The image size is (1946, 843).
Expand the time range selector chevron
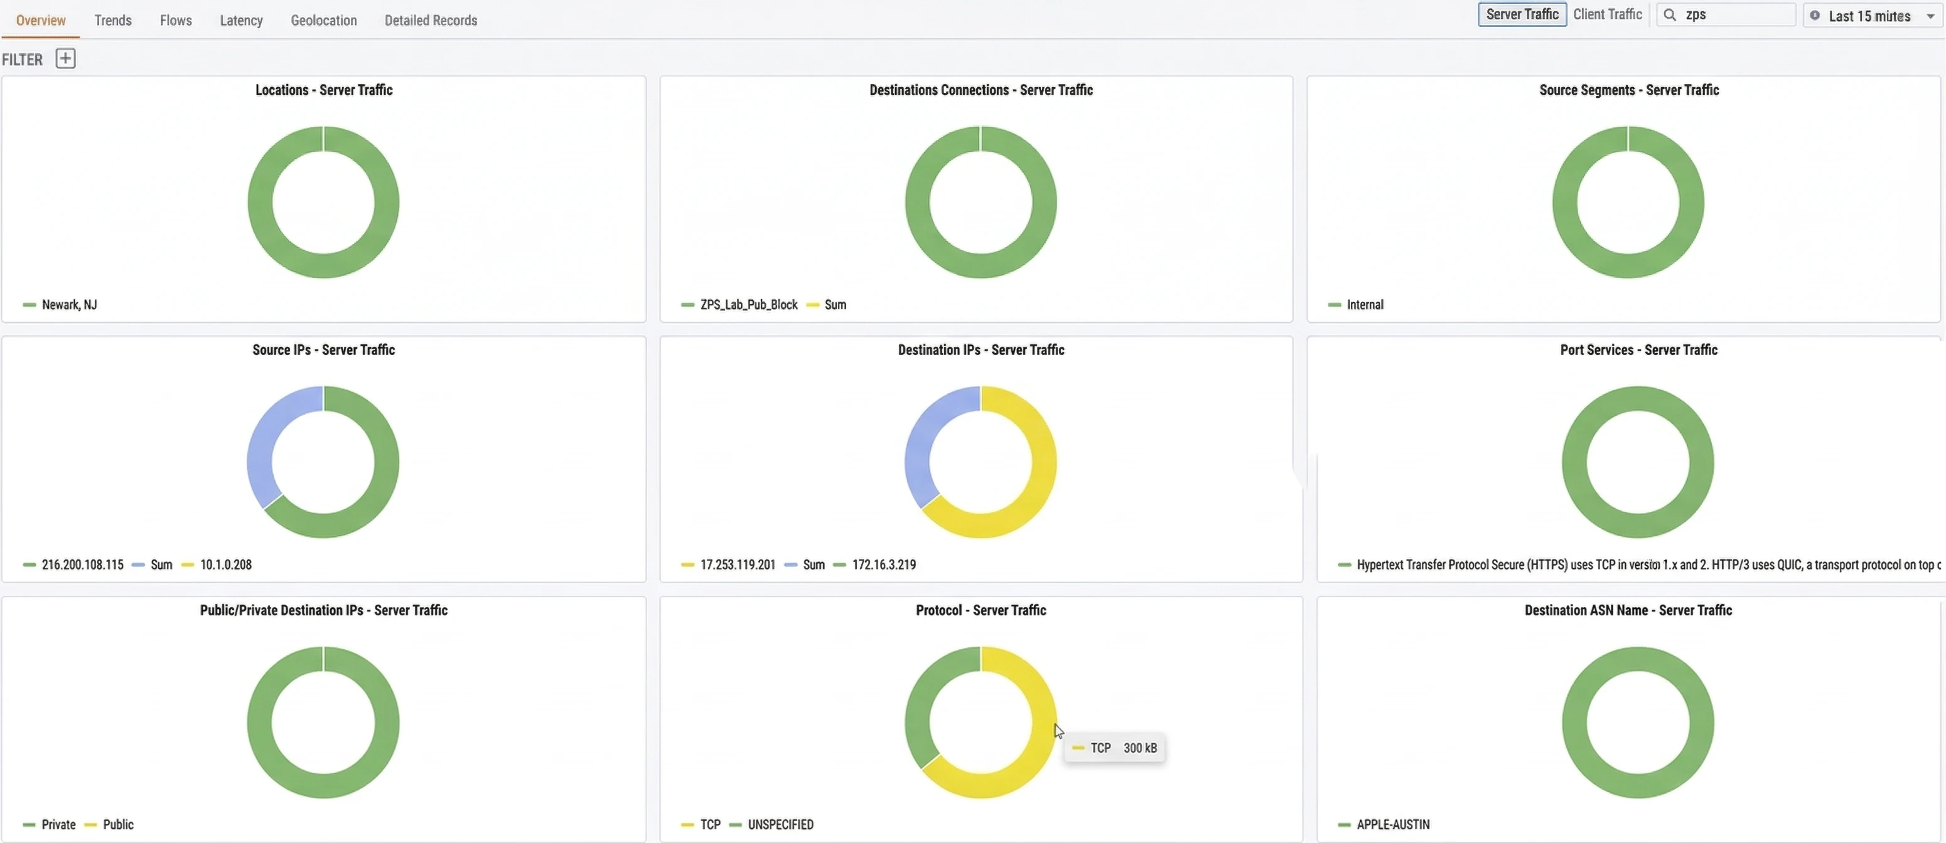pyautogui.click(x=1931, y=15)
